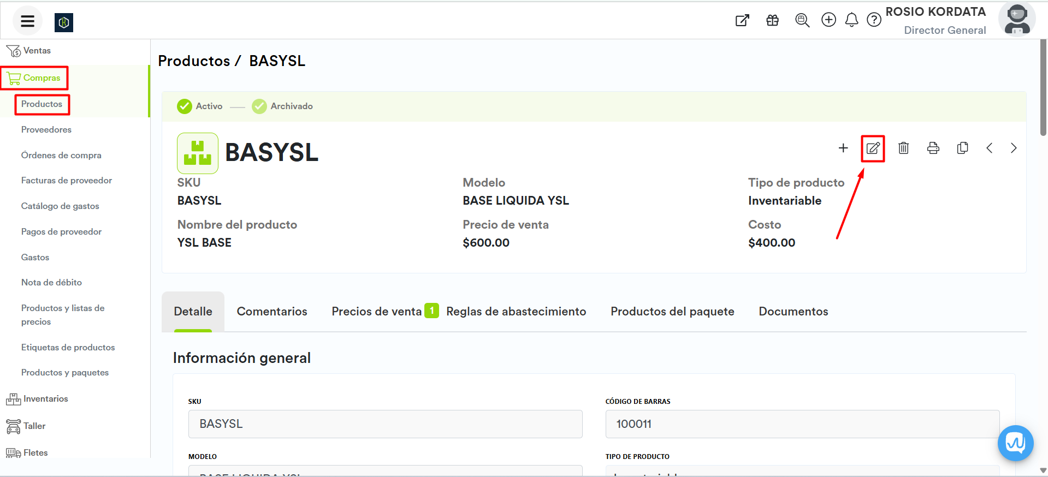1048x477 pixels.
Task: Select the Activo status step
Action: click(200, 106)
